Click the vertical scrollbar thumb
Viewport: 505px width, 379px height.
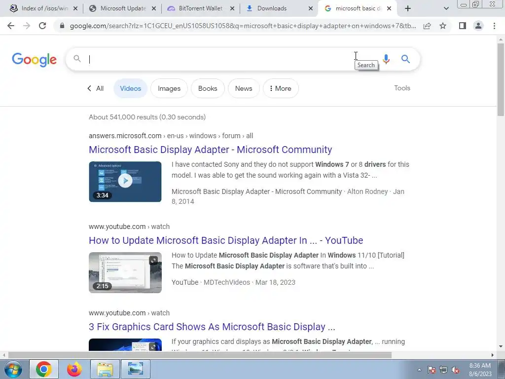click(501, 79)
